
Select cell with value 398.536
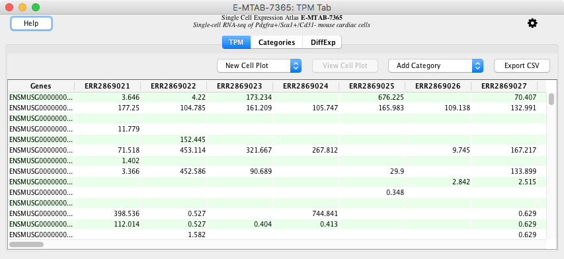point(107,213)
